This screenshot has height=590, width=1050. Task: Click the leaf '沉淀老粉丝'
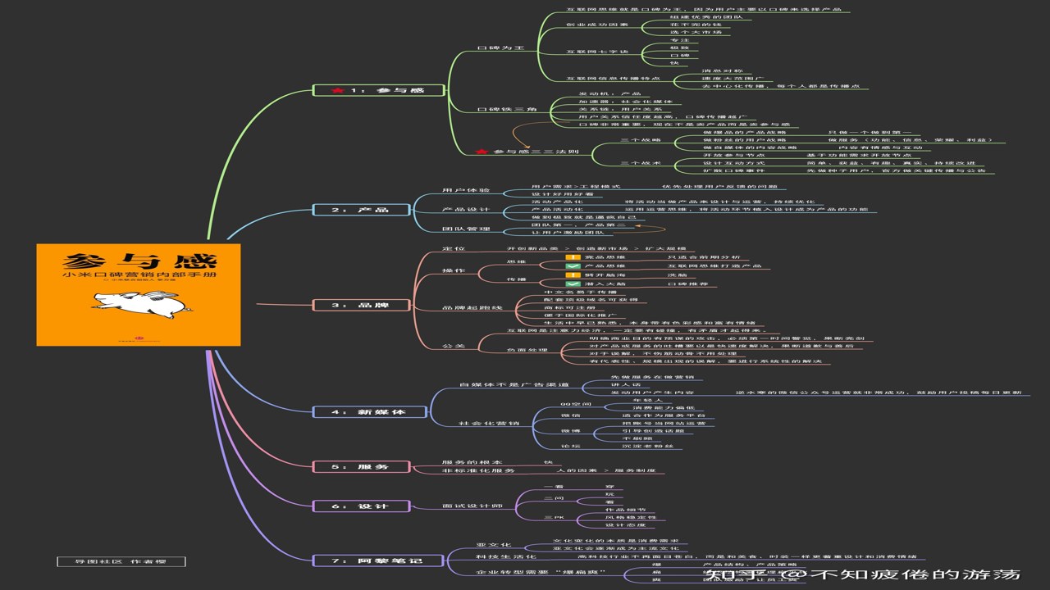(648, 446)
